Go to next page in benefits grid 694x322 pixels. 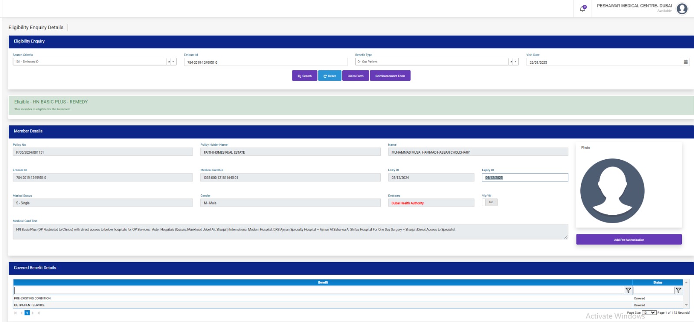point(33,313)
